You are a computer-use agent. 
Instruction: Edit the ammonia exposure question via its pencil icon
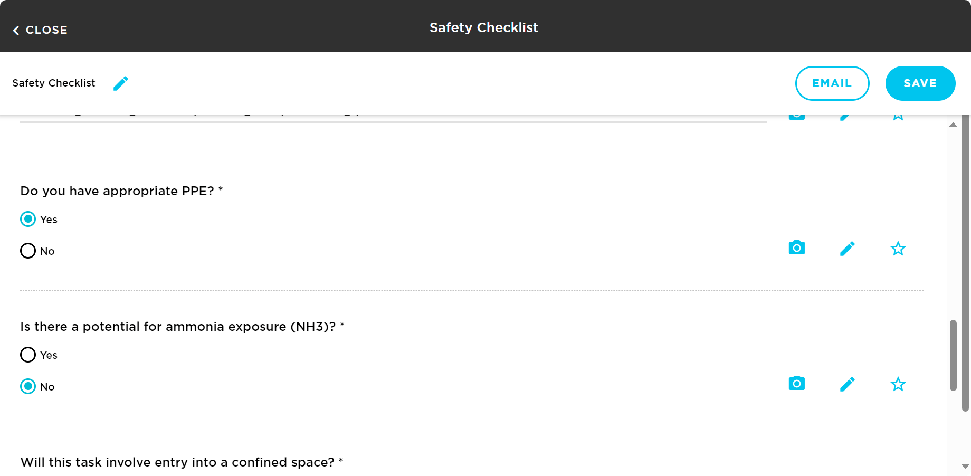(x=848, y=384)
